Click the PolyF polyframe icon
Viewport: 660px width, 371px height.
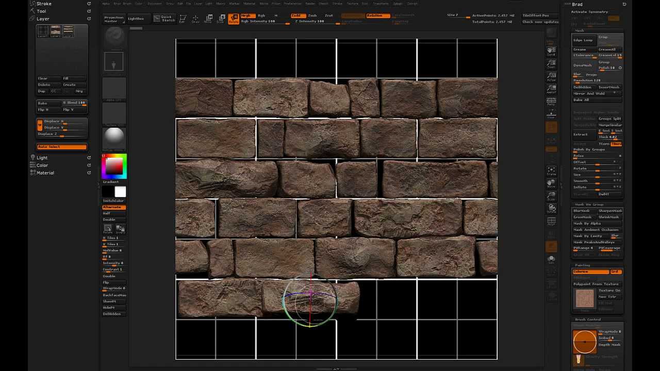[x=551, y=222]
